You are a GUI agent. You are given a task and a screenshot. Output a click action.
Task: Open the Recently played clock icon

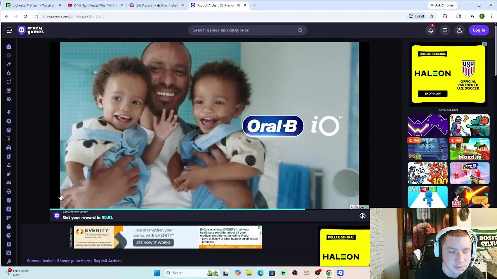[9, 55]
